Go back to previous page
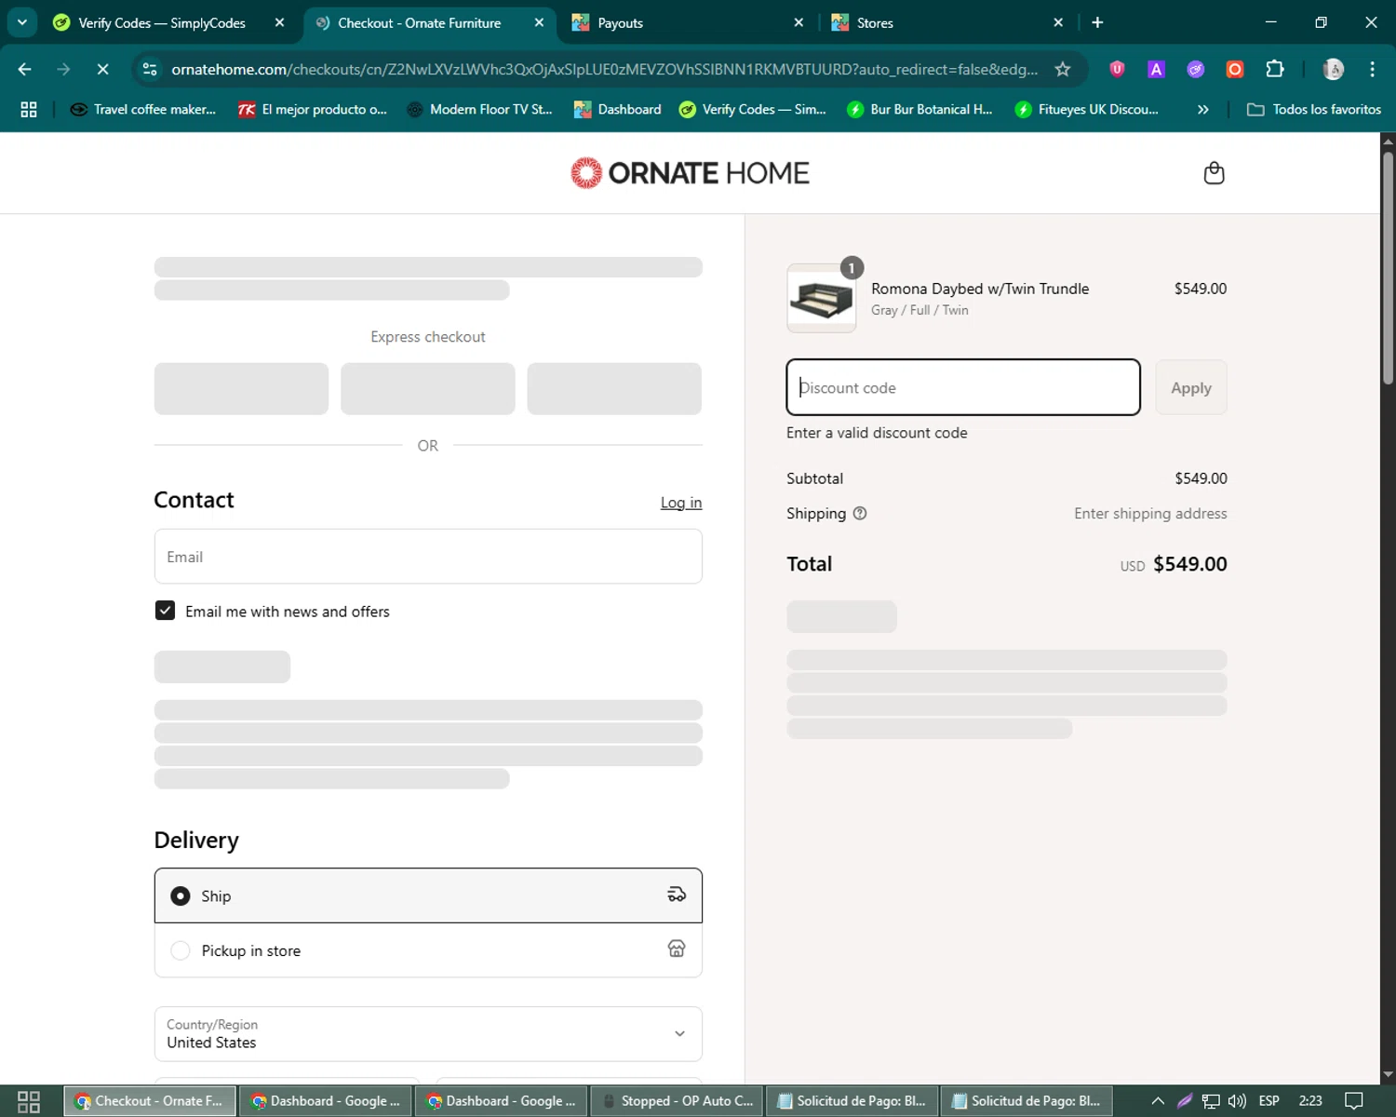 pyautogui.click(x=25, y=69)
